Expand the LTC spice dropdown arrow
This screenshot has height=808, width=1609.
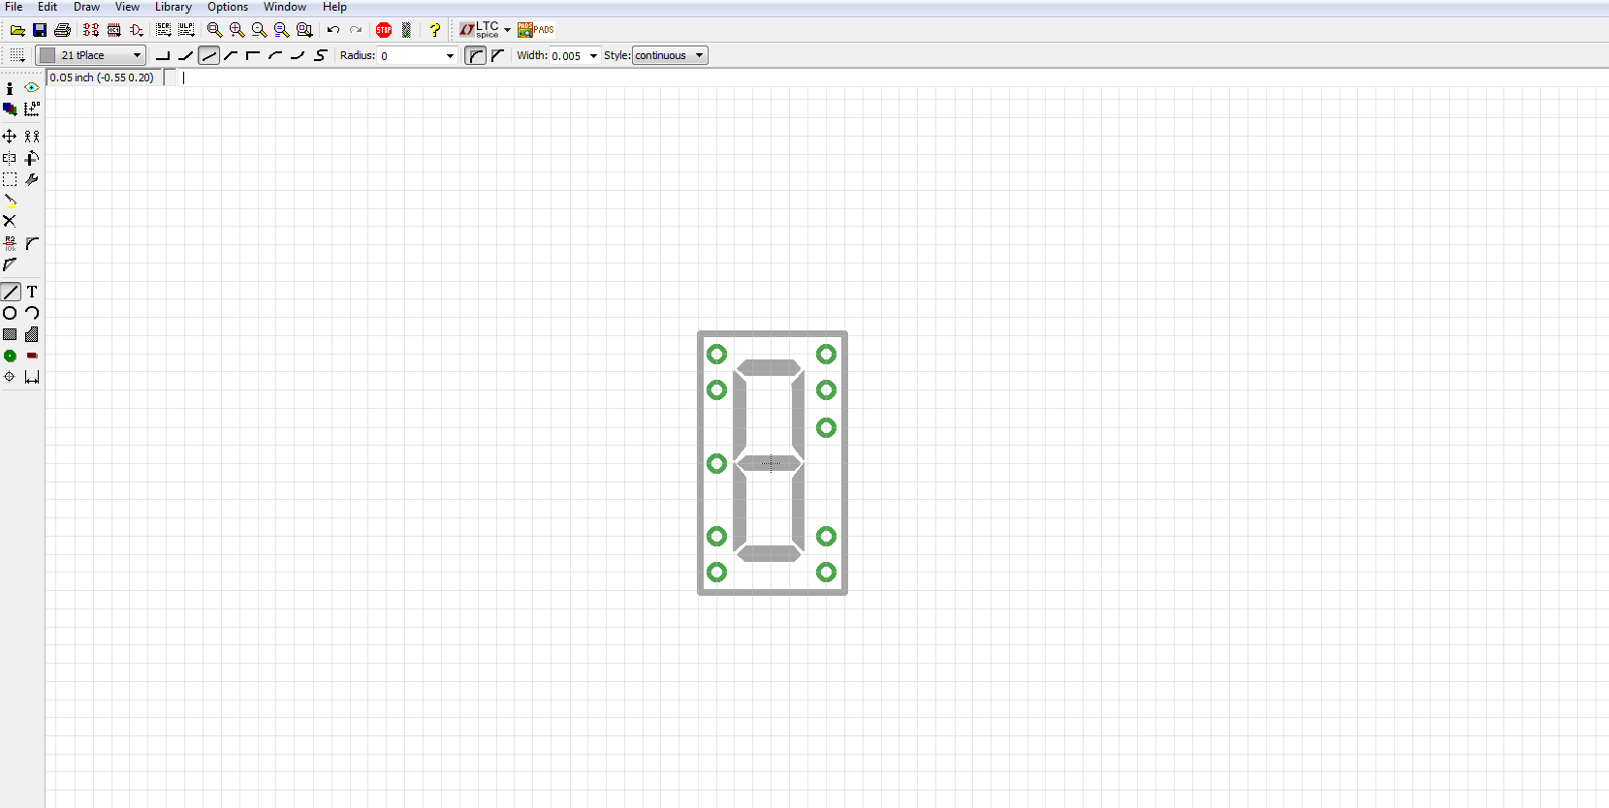click(x=507, y=30)
